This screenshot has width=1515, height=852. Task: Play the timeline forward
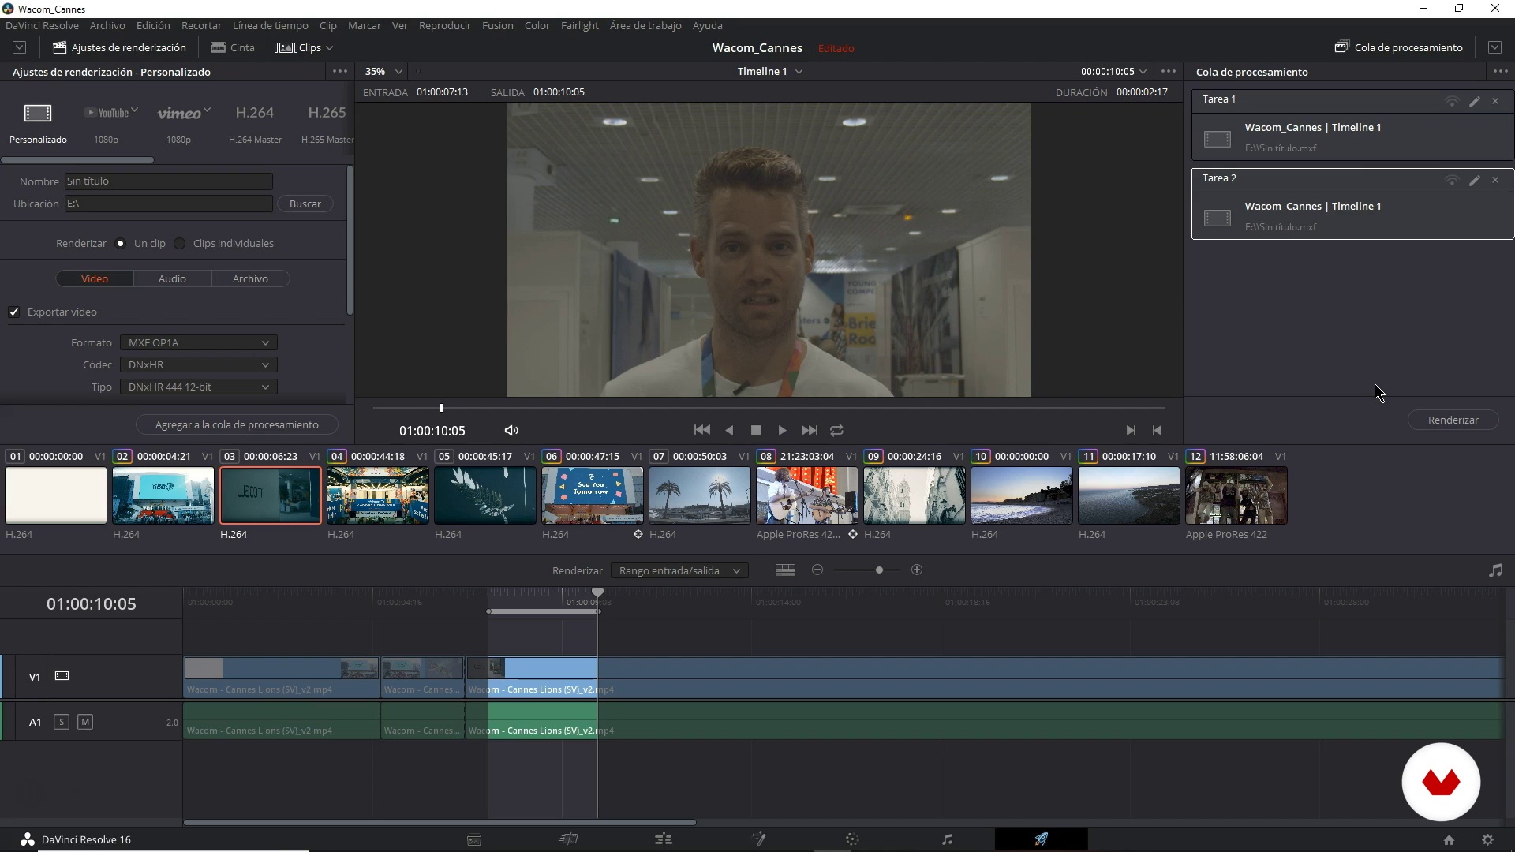tap(782, 430)
